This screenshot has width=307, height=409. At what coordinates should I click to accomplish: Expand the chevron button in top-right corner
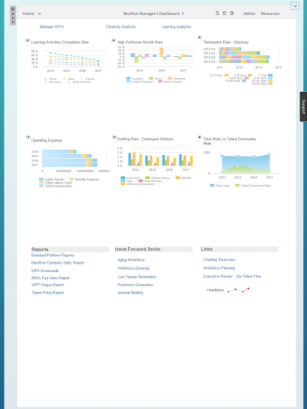click(295, 6)
